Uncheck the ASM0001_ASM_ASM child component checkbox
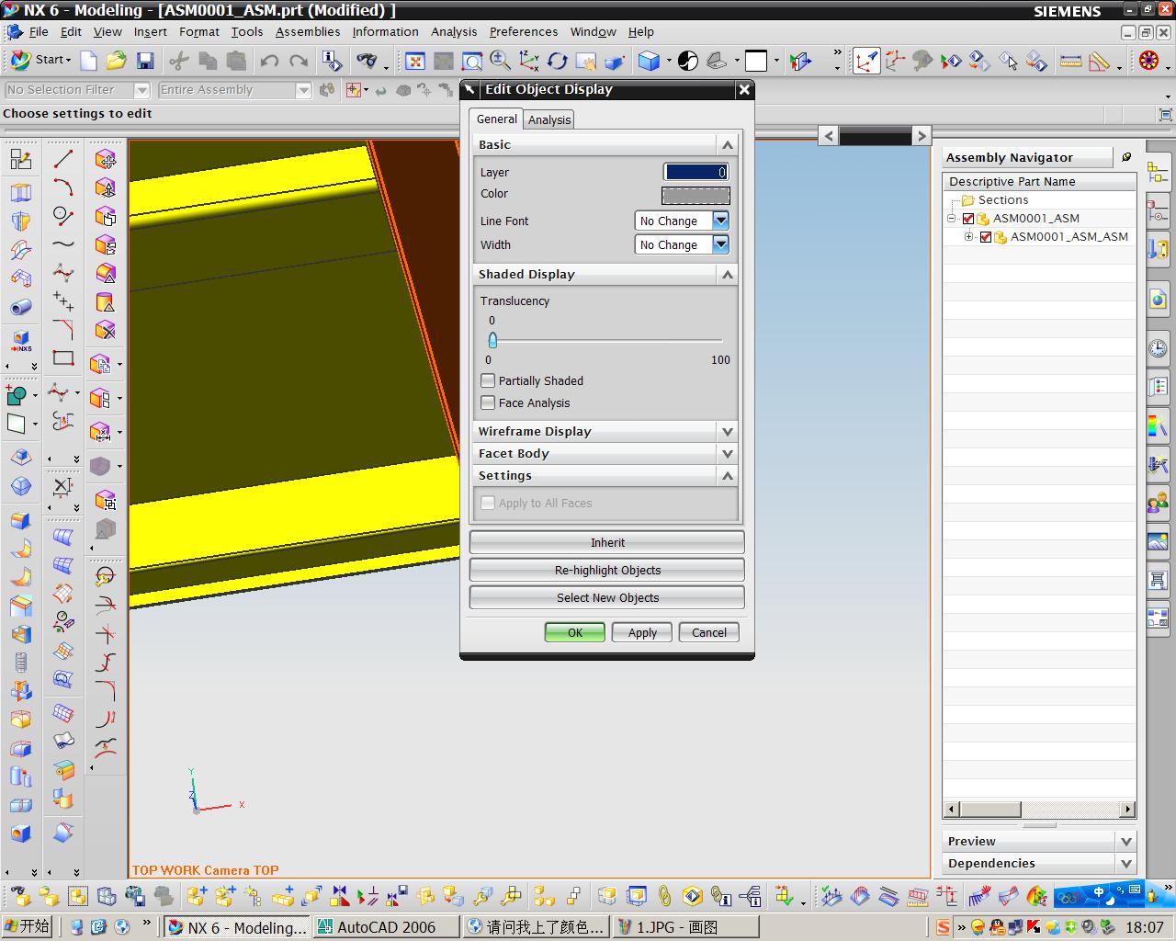The width and height of the screenshot is (1176, 941). (x=986, y=237)
